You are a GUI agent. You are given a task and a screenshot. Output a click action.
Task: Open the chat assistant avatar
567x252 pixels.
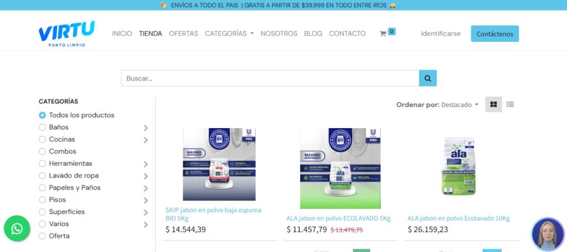(547, 234)
